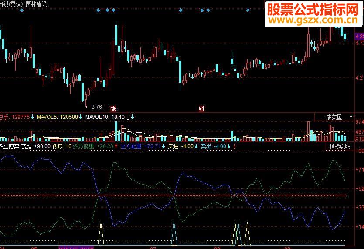Click the +71 level on indicator axis

[x=360, y=170]
